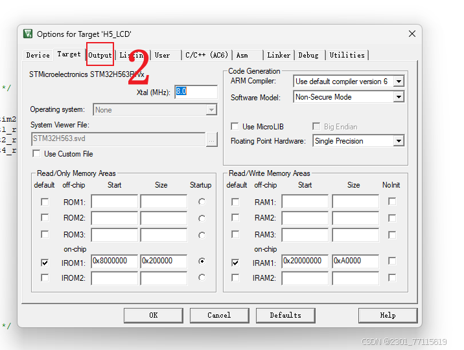Switch to the Device tab

point(38,55)
